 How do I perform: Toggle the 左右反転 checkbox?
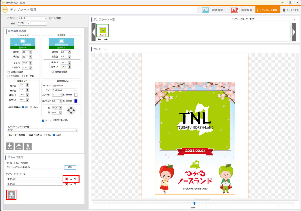[9, 76]
